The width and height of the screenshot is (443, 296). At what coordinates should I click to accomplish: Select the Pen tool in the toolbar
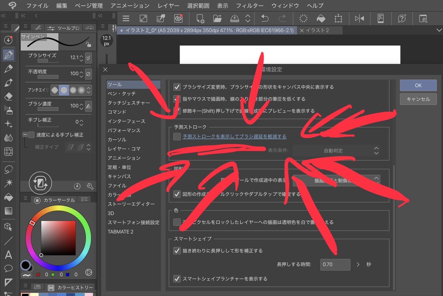pyautogui.click(x=8, y=55)
